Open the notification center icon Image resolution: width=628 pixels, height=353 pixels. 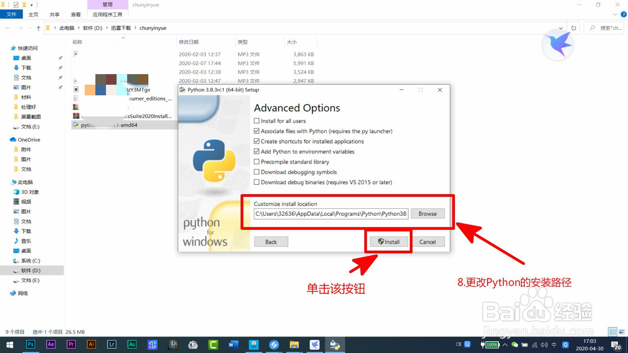[616, 345]
